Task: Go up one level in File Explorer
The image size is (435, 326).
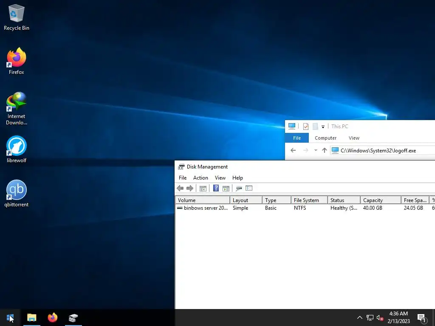Action: pyautogui.click(x=324, y=150)
